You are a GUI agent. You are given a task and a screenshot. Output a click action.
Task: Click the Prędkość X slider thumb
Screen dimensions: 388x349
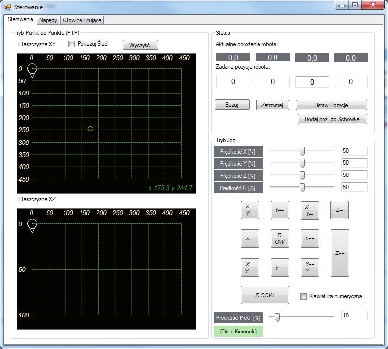click(x=302, y=151)
